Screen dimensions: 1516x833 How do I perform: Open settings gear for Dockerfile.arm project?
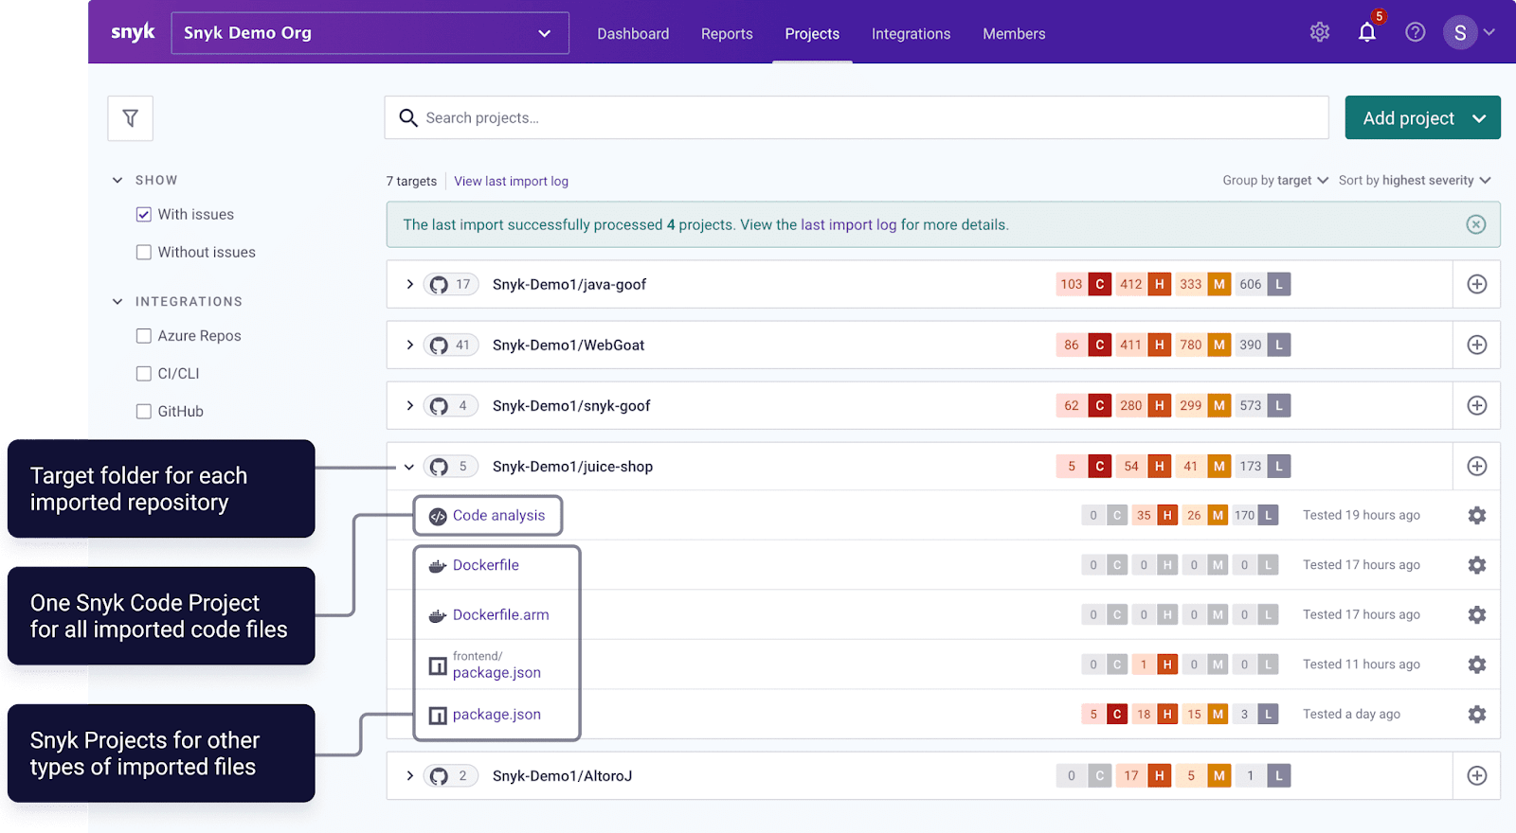1477,614
